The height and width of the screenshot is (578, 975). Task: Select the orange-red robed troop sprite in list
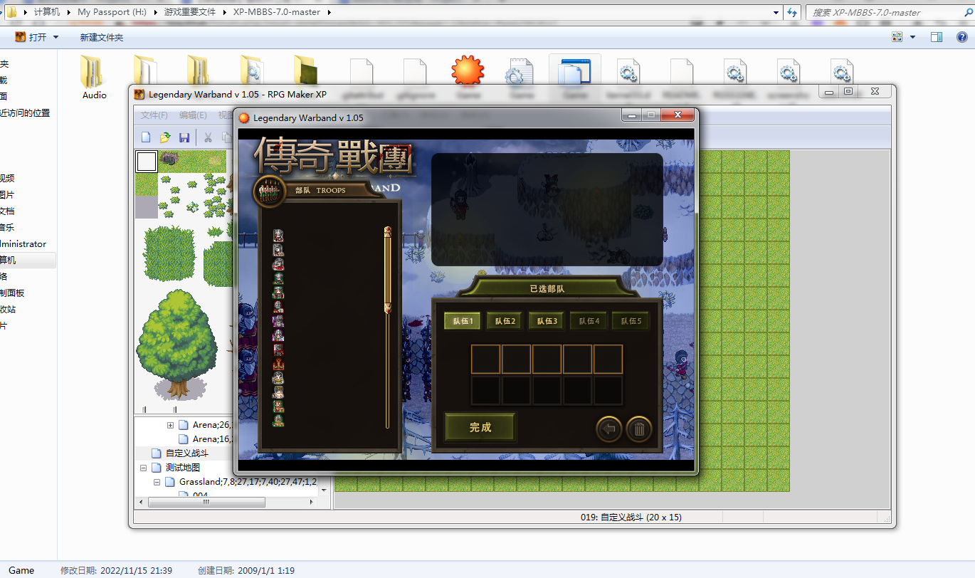click(x=278, y=364)
